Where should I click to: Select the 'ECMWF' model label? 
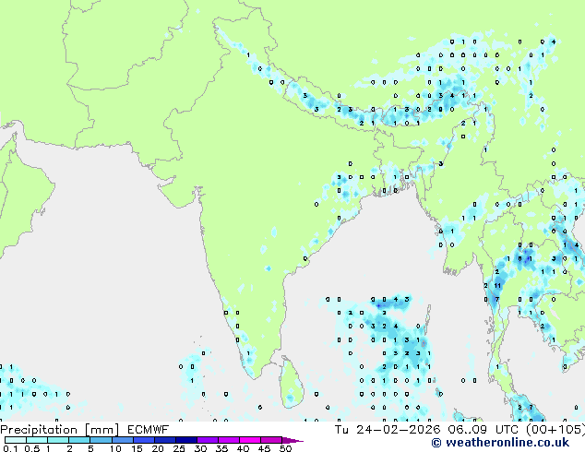click(x=149, y=430)
